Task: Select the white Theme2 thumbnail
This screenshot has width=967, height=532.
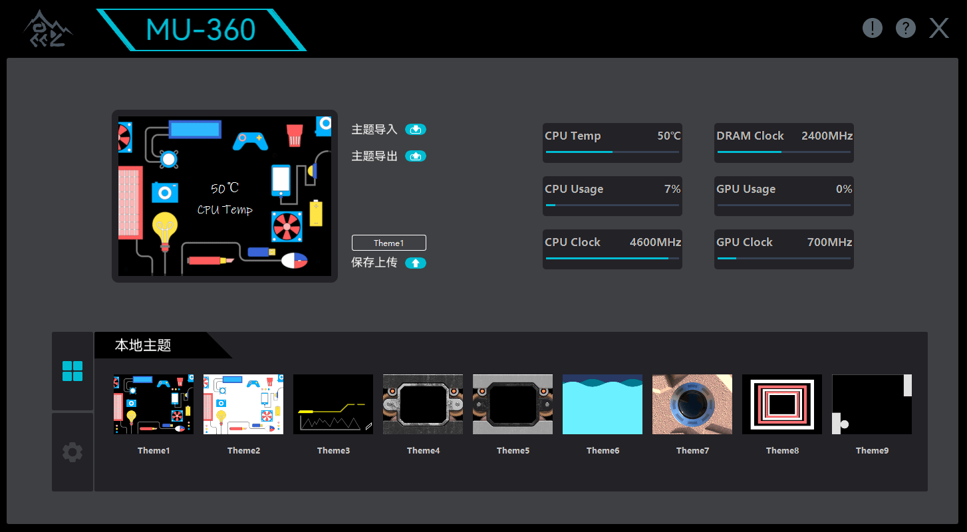Action: [243, 404]
